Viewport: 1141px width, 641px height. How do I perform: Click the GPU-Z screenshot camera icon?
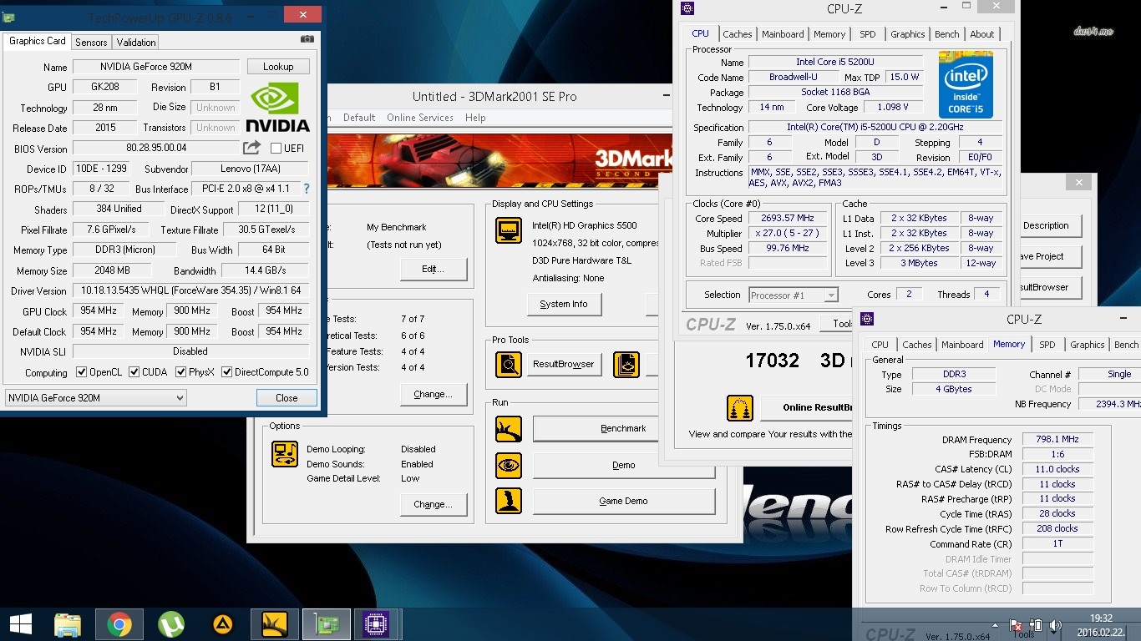coord(307,39)
